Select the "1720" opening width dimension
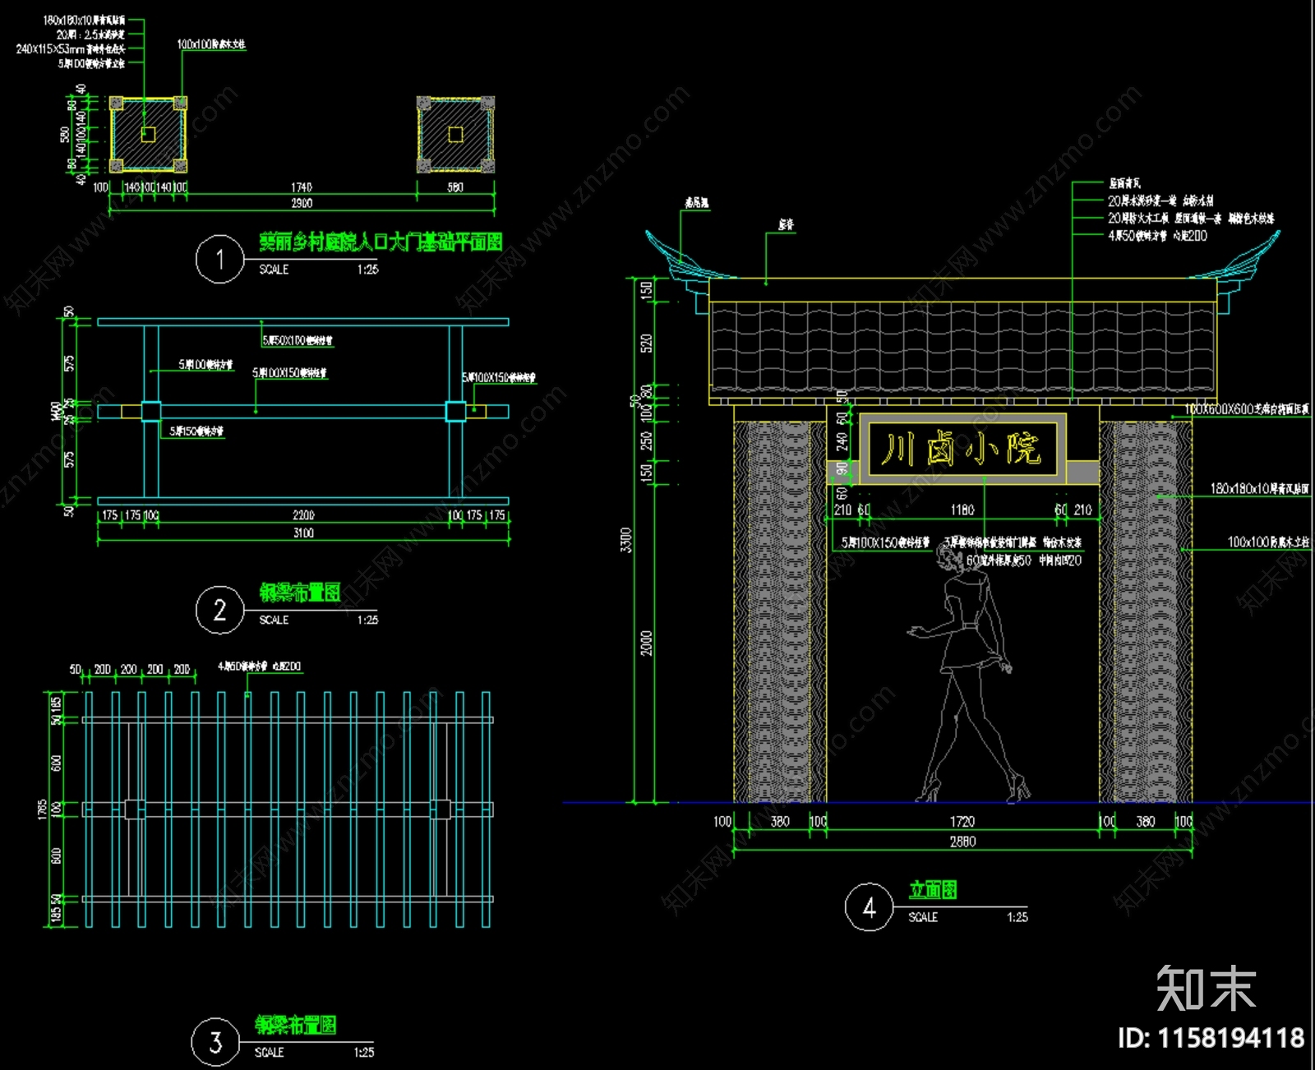 962,822
